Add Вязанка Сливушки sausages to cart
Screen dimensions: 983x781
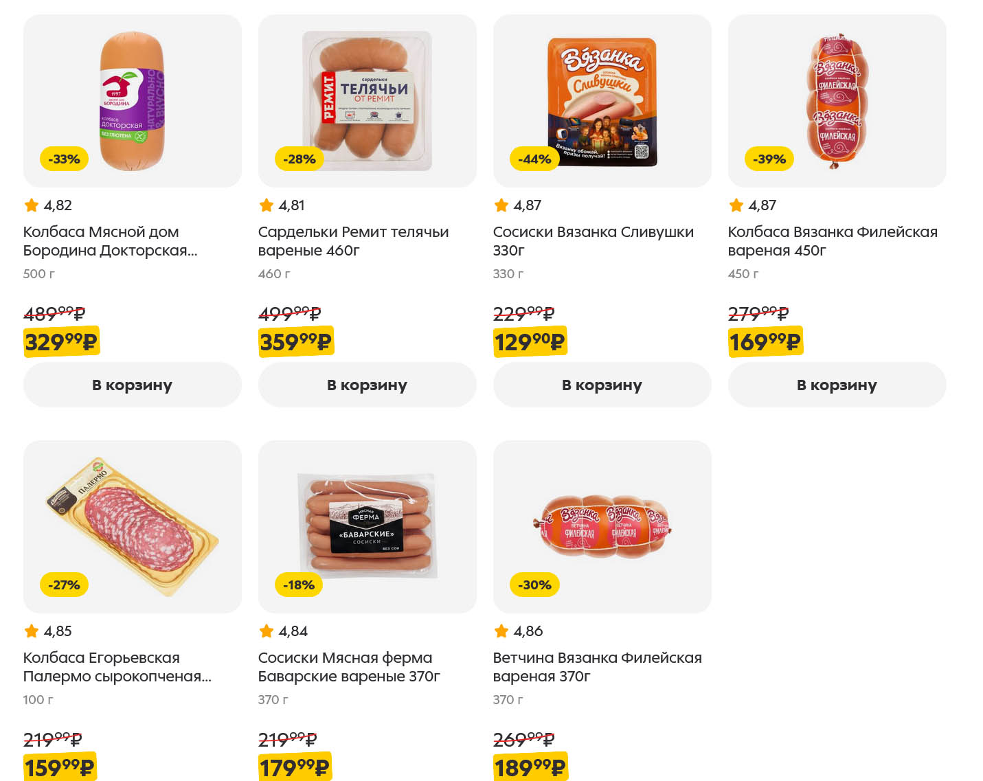602,385
